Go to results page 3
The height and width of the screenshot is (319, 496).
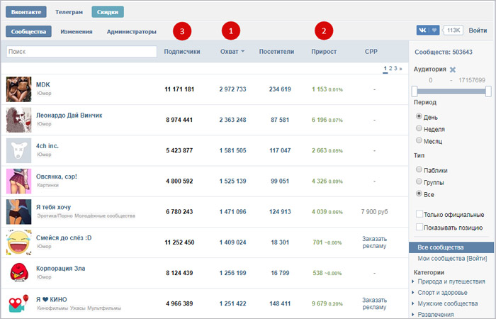click(x=395, y=68)
